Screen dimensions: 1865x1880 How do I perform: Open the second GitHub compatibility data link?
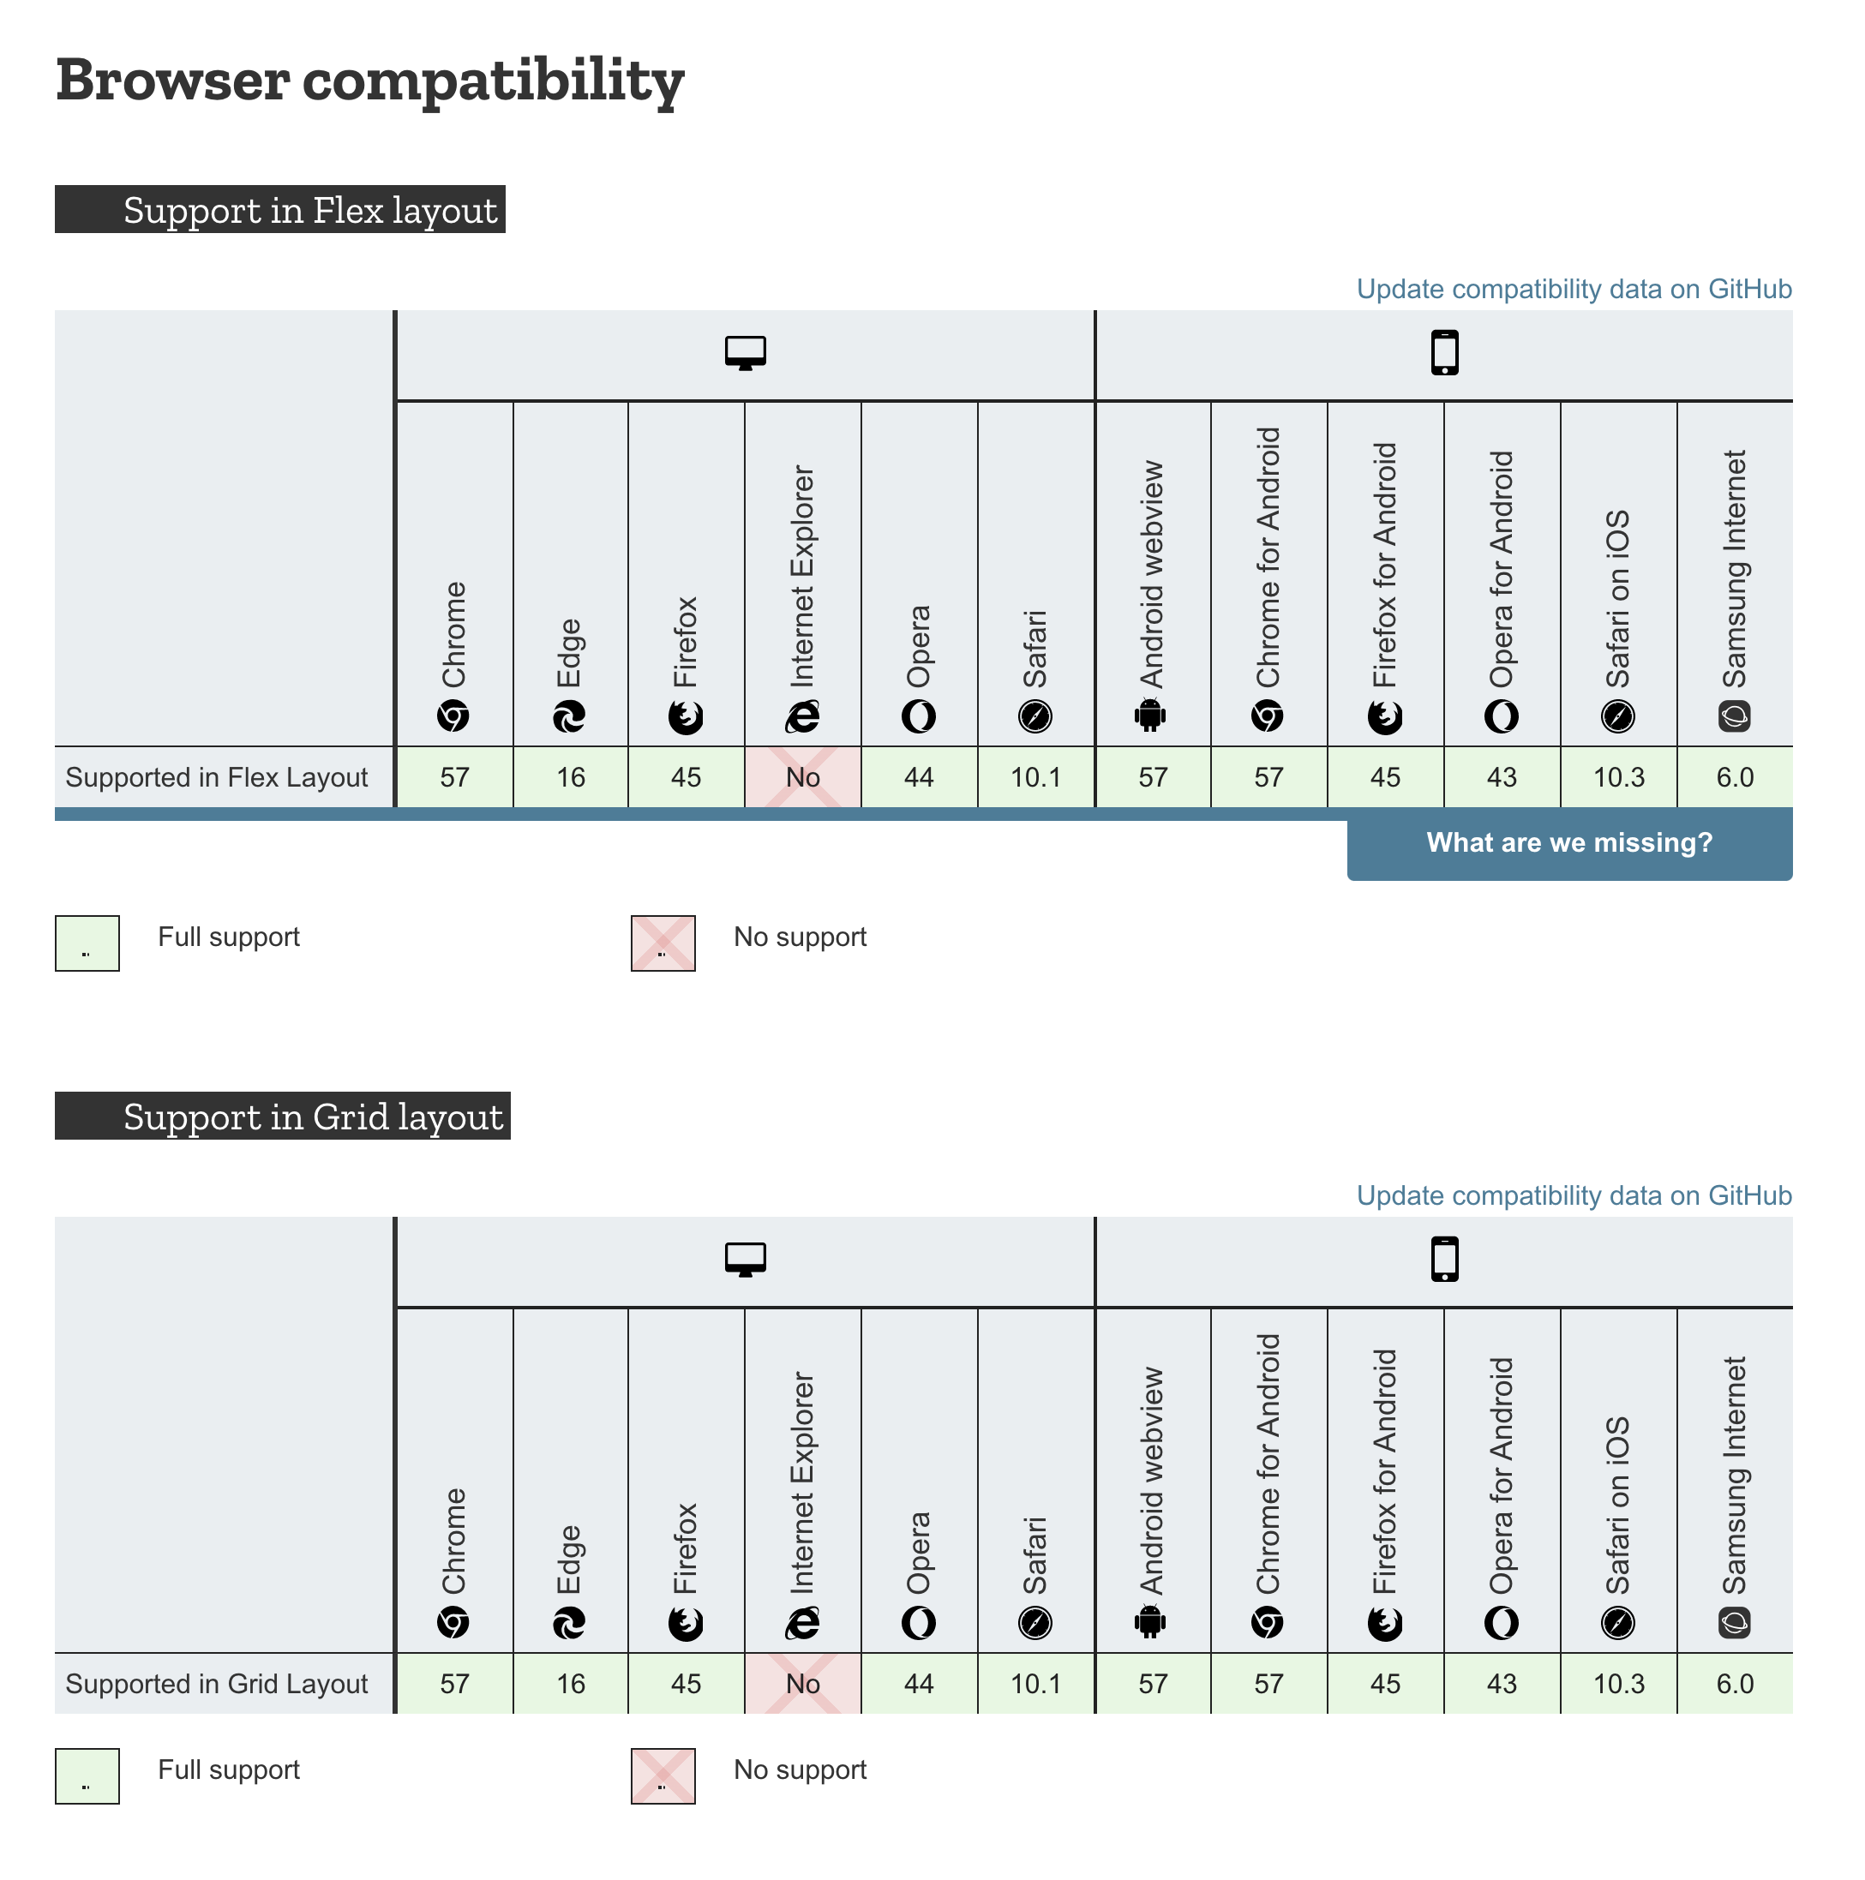[1573, 1196]
